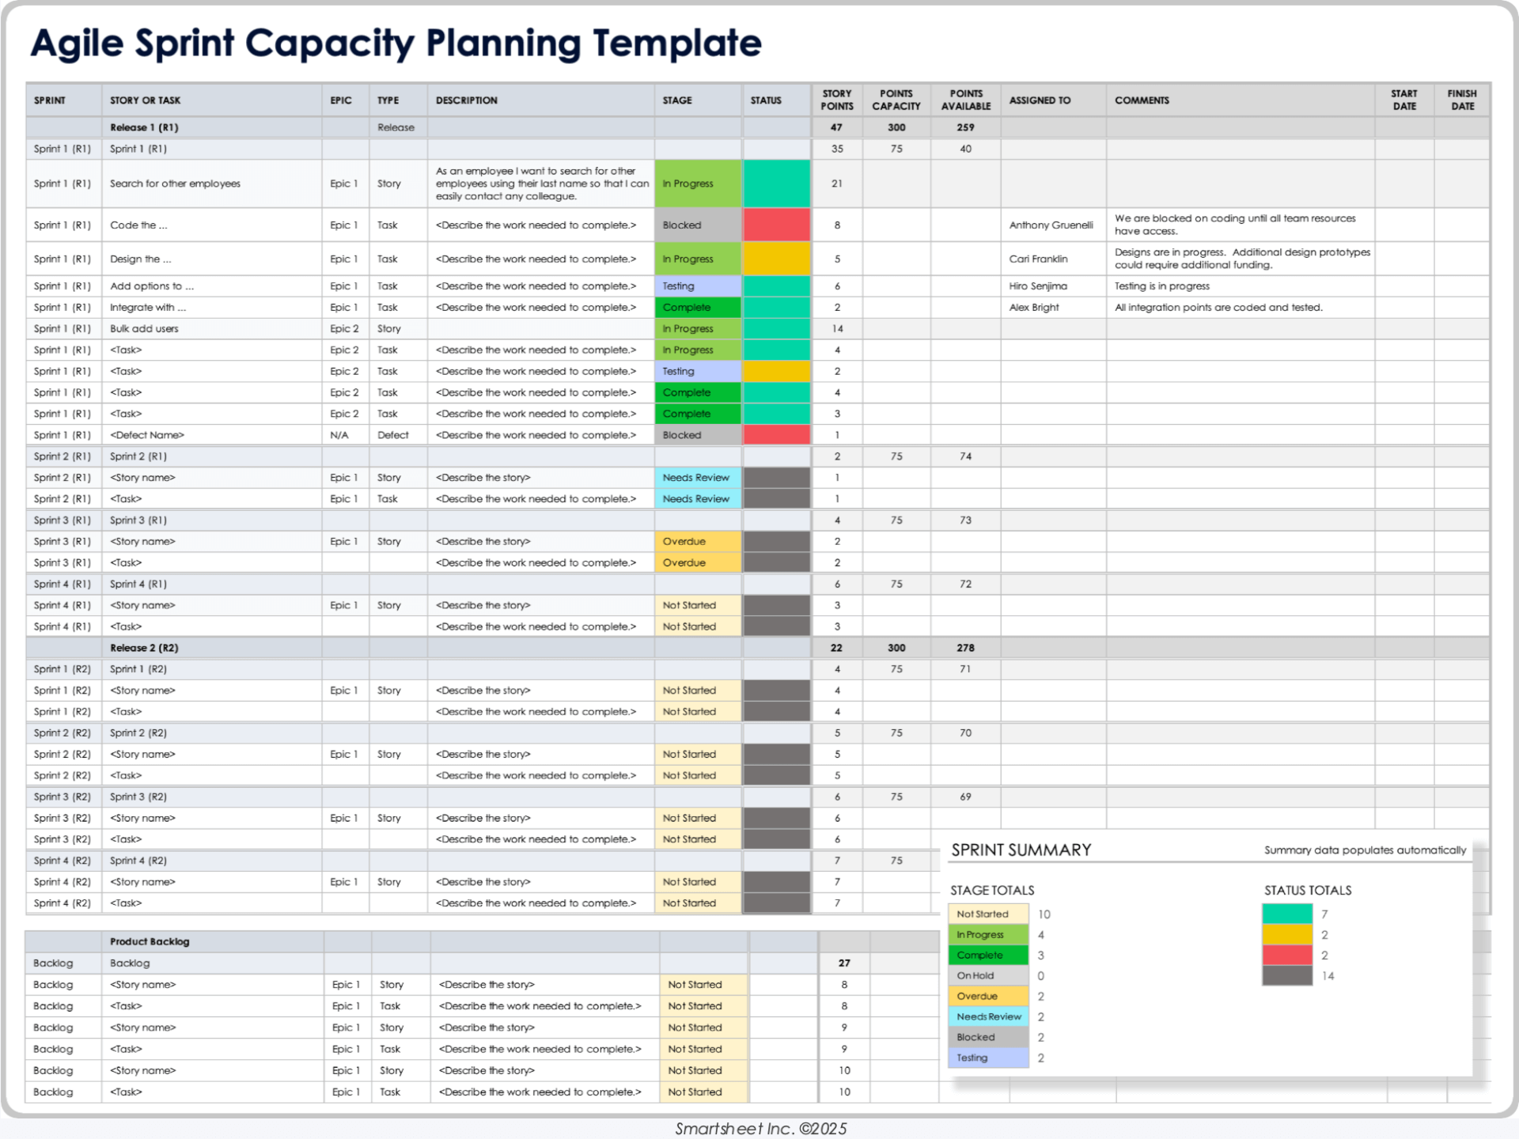Click the green status legend swatch in Status Totals

point(1287,914)
